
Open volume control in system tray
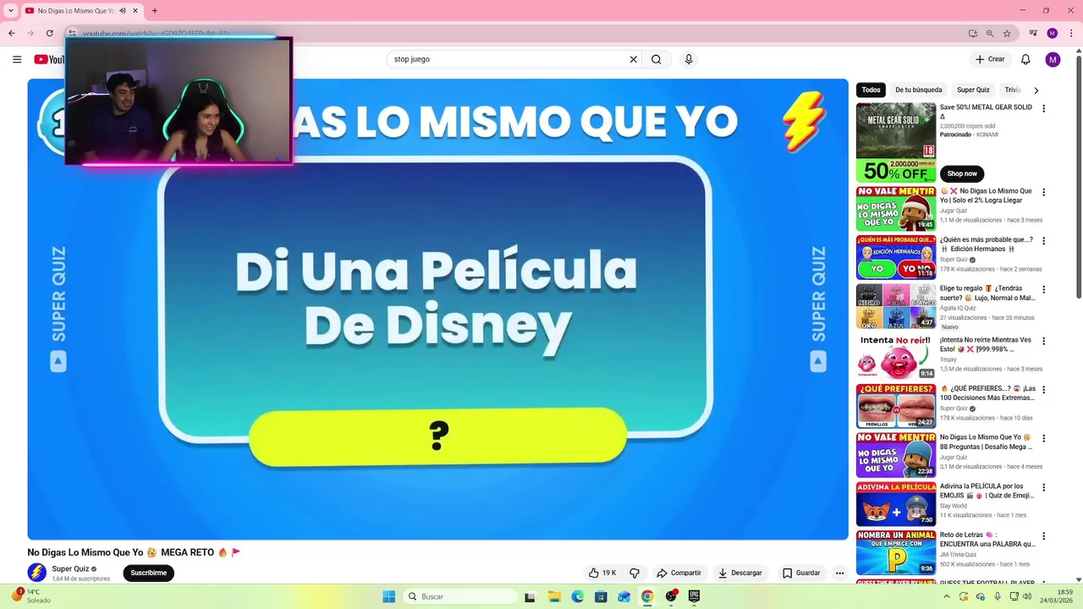(1027, 596)
